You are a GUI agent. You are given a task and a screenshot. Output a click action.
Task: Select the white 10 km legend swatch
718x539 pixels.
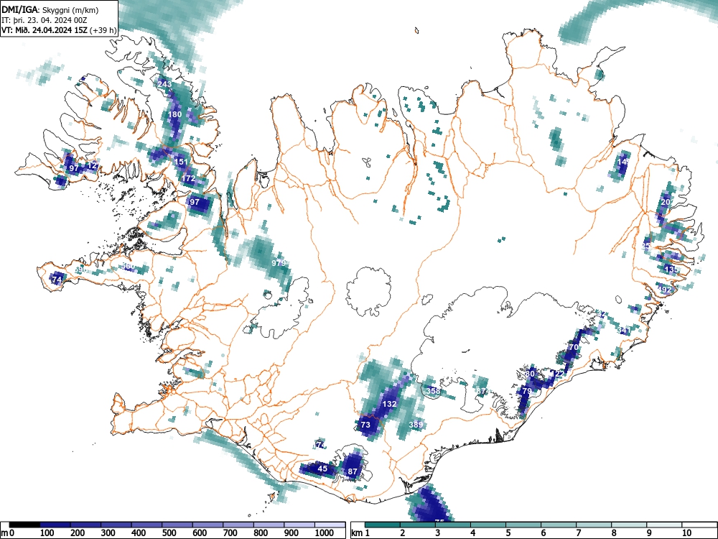click(699, 525)
